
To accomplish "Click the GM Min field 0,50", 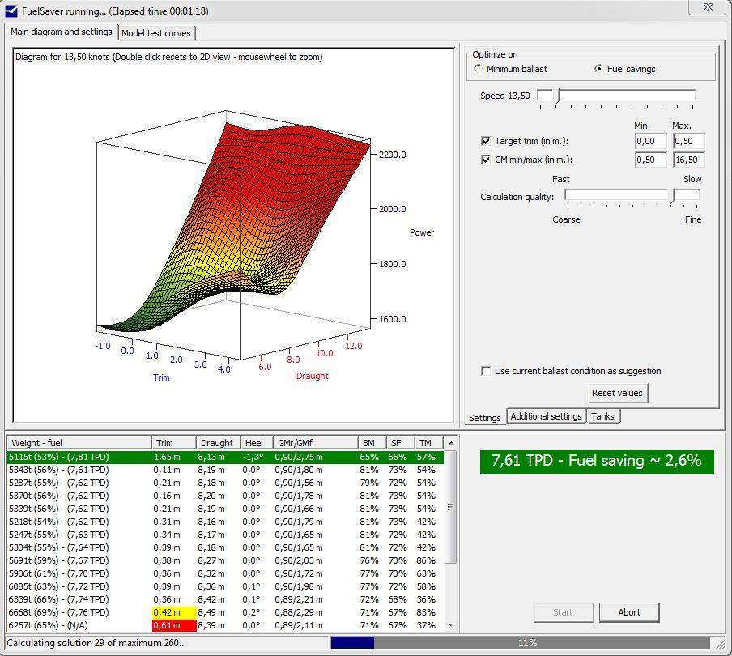I will click(x=651, y=160).
